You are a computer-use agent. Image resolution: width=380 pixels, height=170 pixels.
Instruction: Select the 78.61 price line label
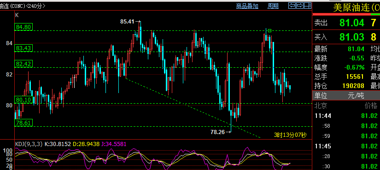[x=23, y=123]
